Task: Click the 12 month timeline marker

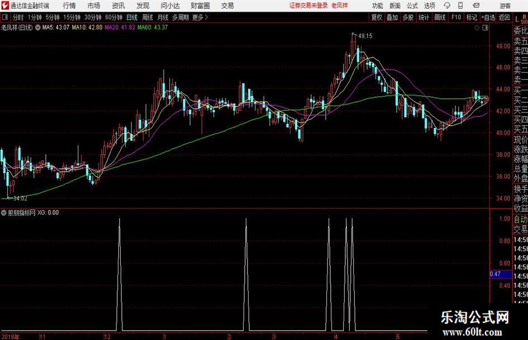Action: click(x=107, y=337)
